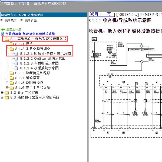
Task: Click the 菜单折叠 list icon
Action: pos(22,20)
